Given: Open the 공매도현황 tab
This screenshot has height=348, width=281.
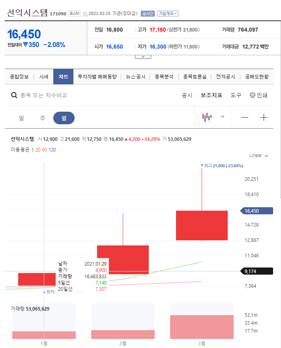Looking at the screenshot, I should click(x=257, y=77).
